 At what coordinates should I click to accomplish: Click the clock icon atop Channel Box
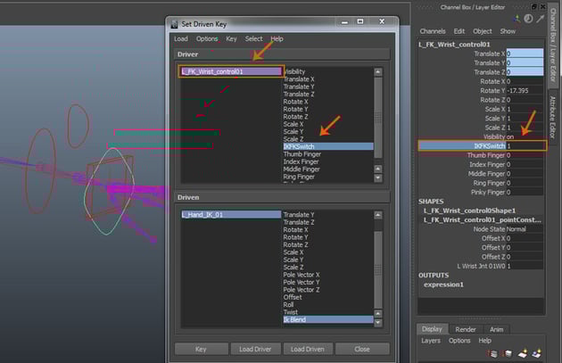(528, 18)
